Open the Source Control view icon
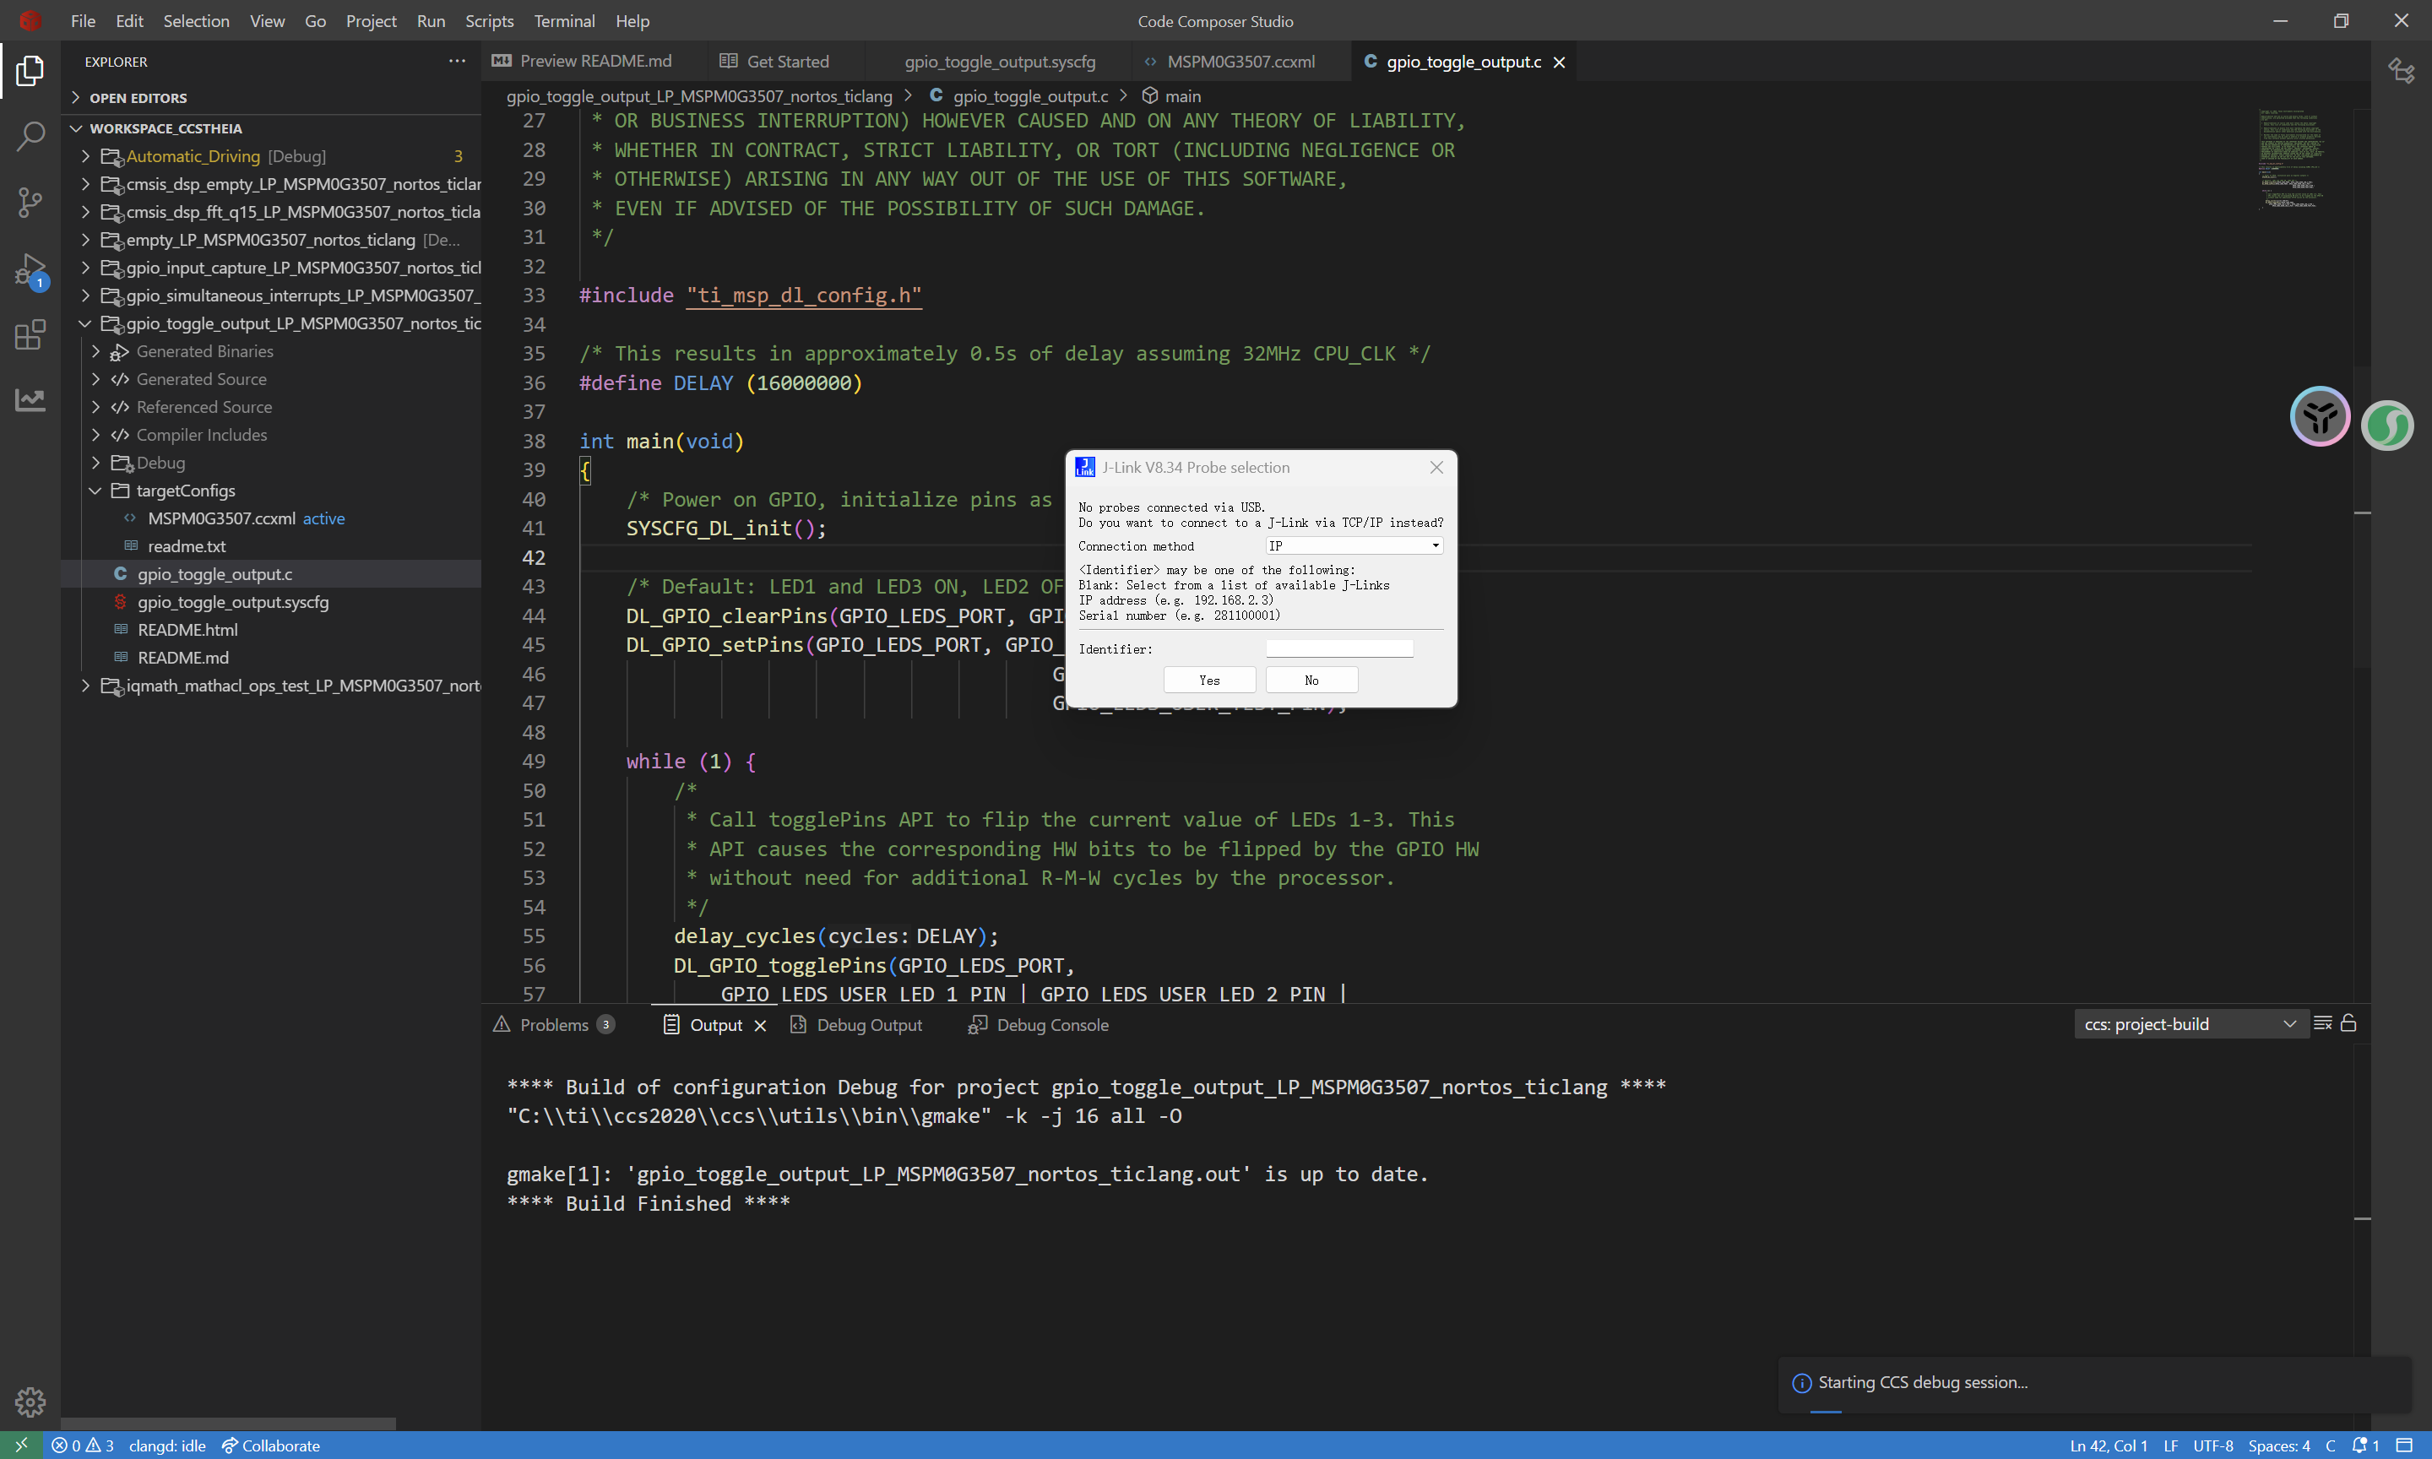Screen dimensions: 2432x1459 (x=30, y=202)
